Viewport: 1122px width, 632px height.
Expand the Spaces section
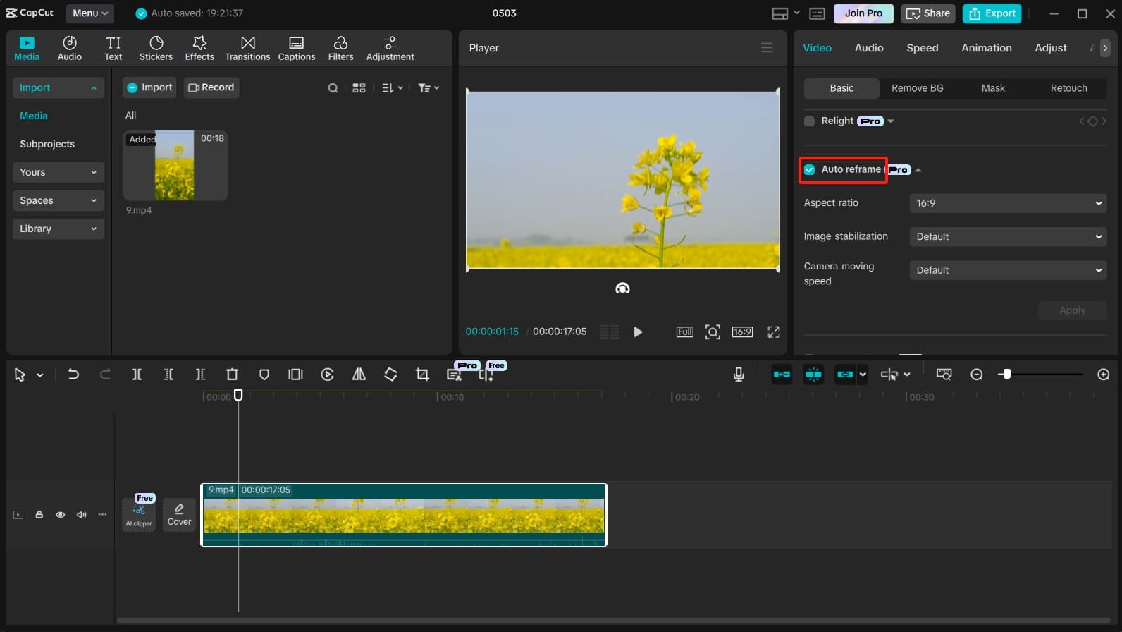[58, 200]
